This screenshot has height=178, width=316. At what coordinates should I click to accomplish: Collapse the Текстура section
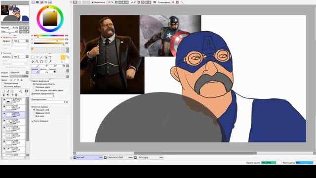(x=1, y=53)
